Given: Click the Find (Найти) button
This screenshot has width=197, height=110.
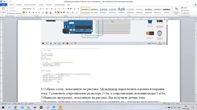Looking at the screenshot, I should click(185, 8).
